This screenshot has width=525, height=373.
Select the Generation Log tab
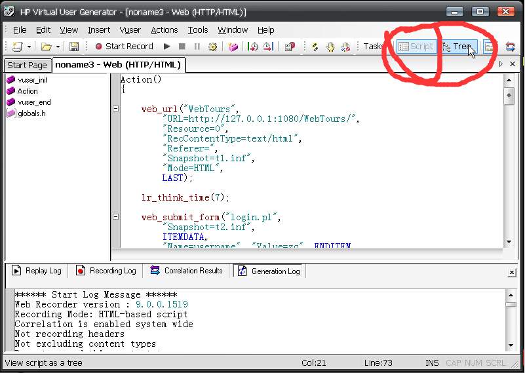point(269,271)
